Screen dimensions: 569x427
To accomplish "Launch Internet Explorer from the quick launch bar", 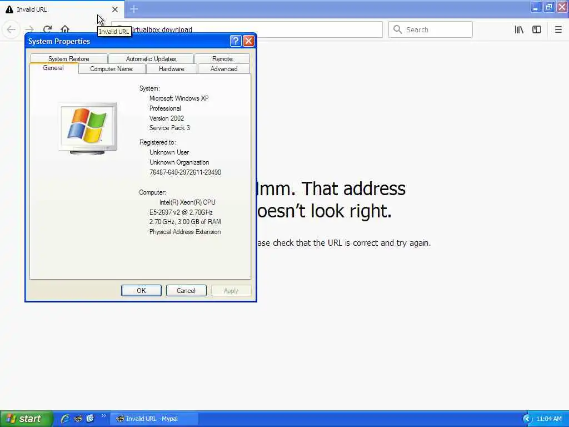I will (65, 419).
